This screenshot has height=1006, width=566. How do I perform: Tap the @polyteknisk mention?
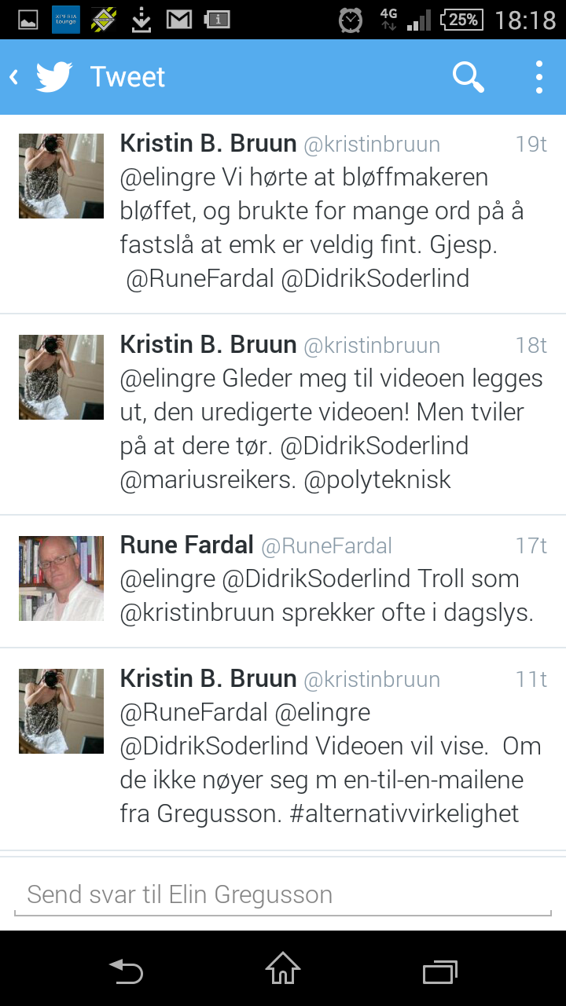pyautogui.click(x=377, y=480)
